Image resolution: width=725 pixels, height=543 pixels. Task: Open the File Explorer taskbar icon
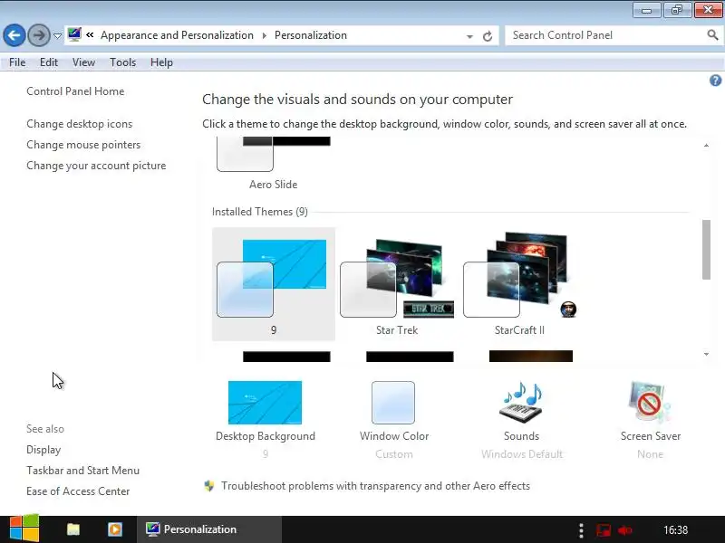pyautogui.click(x=73, y=529)
